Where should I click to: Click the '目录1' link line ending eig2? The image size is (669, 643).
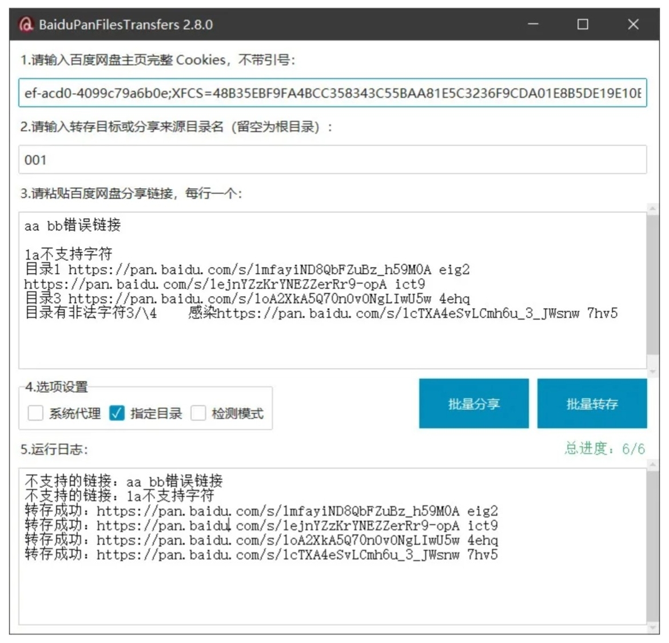(x=247, y=269)
